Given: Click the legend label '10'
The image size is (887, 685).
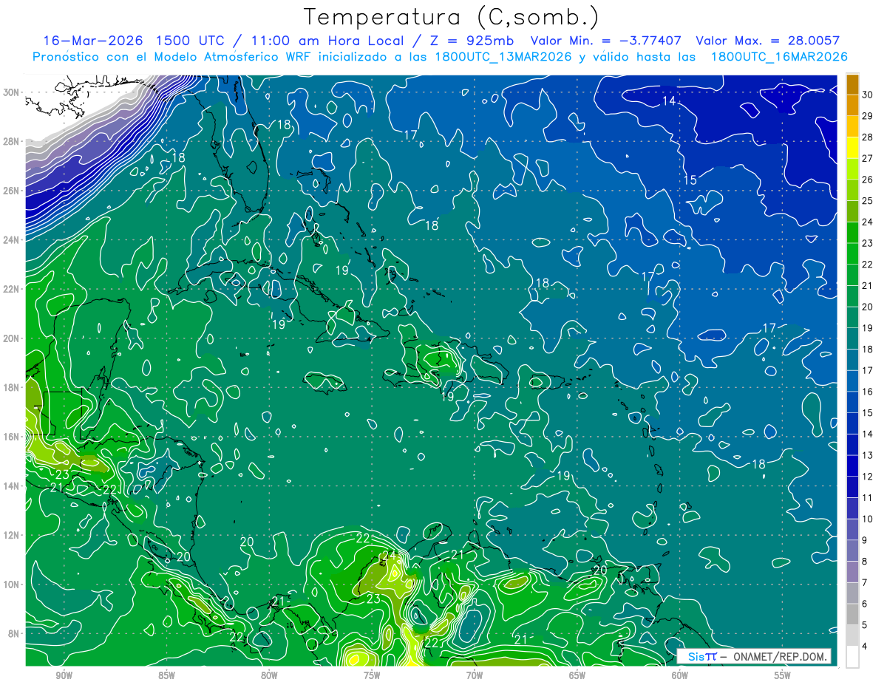Looking at the screenshot, I should tap(868, 519).
